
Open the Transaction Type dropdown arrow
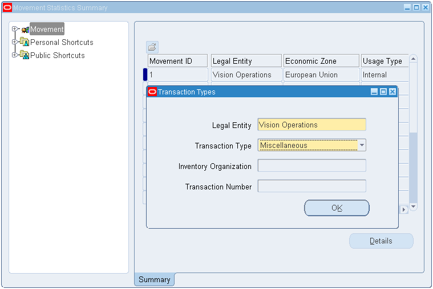coord(362,145)
